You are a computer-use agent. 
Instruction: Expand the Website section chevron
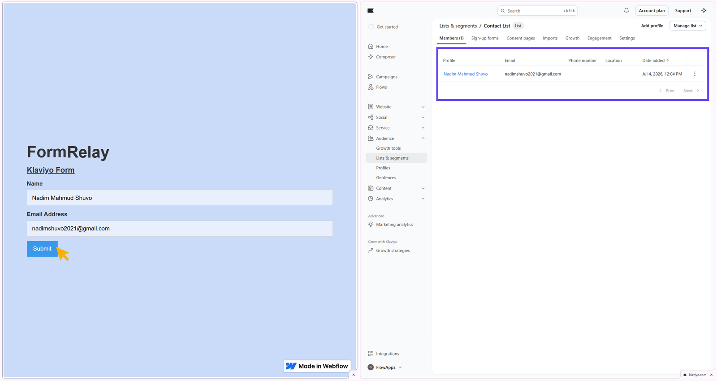tap(423, 107)
